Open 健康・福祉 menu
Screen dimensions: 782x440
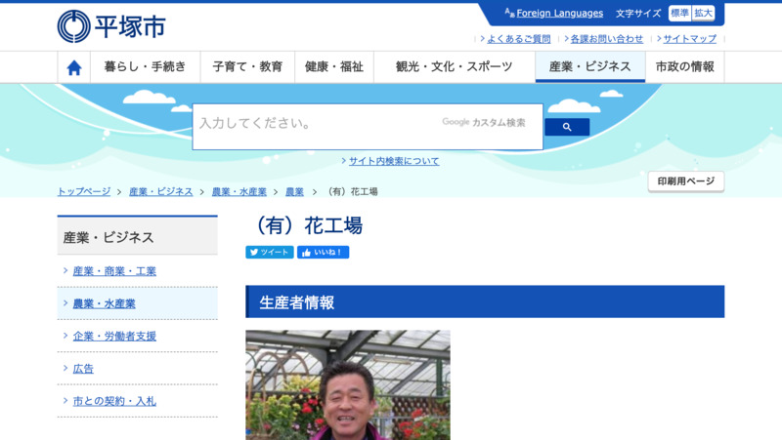(334, 66)
